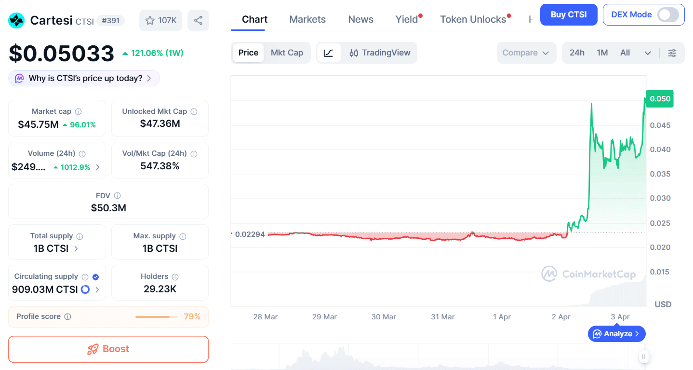The image size is (693, 370).
Task: Click the Buy CTSI button
Action: [569, 15]
